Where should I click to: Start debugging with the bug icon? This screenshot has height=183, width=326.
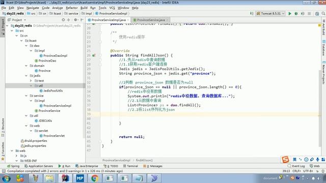click(x=296, y=14)
